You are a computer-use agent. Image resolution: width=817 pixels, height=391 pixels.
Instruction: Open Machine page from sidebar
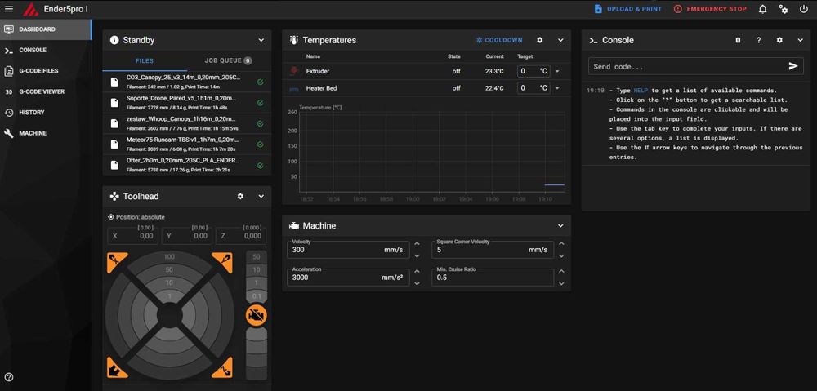pyautogui.click(x=46, y=133)
